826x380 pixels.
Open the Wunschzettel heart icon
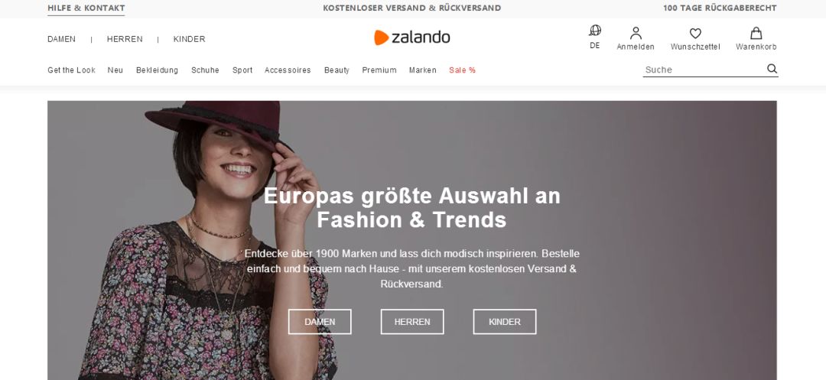point(695,34)
